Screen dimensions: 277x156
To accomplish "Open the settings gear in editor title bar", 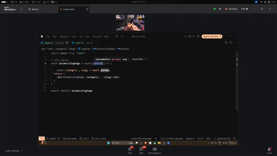I will coord(198,36).
